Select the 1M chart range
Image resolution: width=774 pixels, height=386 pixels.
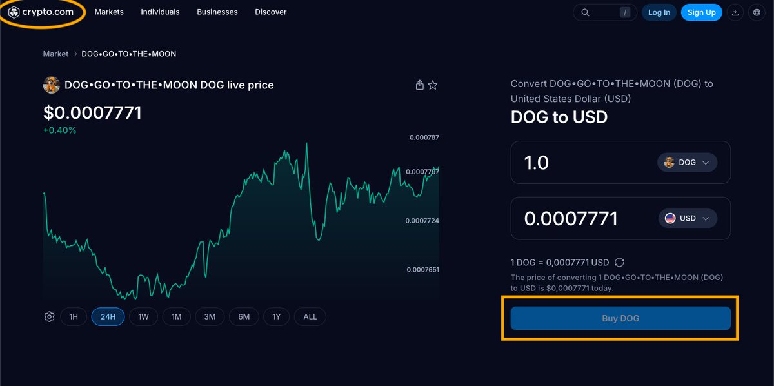click(176, 317)
